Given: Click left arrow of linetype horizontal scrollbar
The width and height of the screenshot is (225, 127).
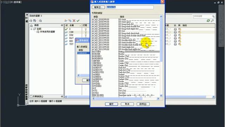Looking at the screenshot, I should point(94,99).
